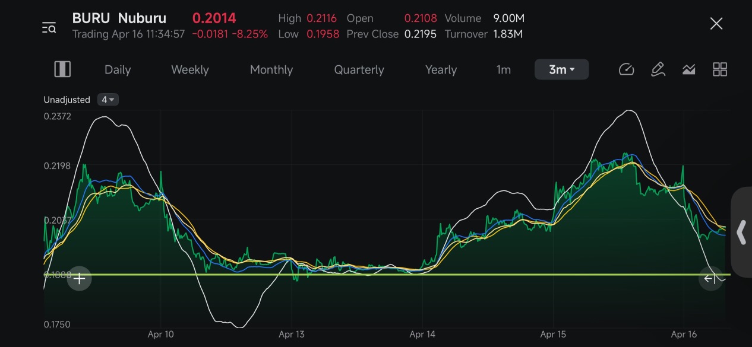
Task: Select the Monthly timeframe
Action: tap(271, 69)
